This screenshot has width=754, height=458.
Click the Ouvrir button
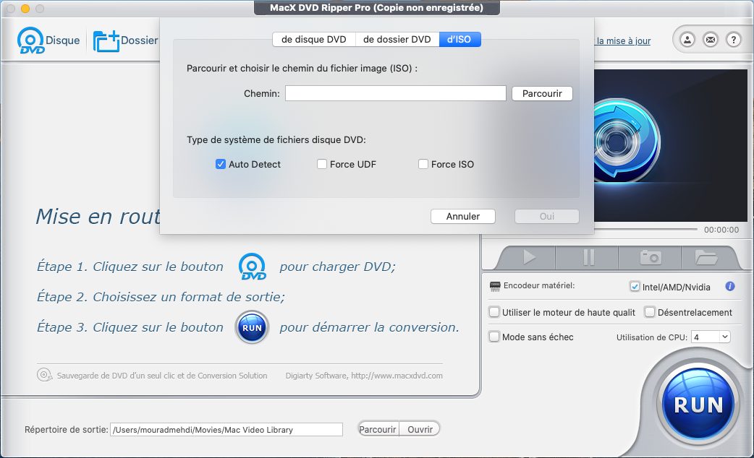point(420,429)
